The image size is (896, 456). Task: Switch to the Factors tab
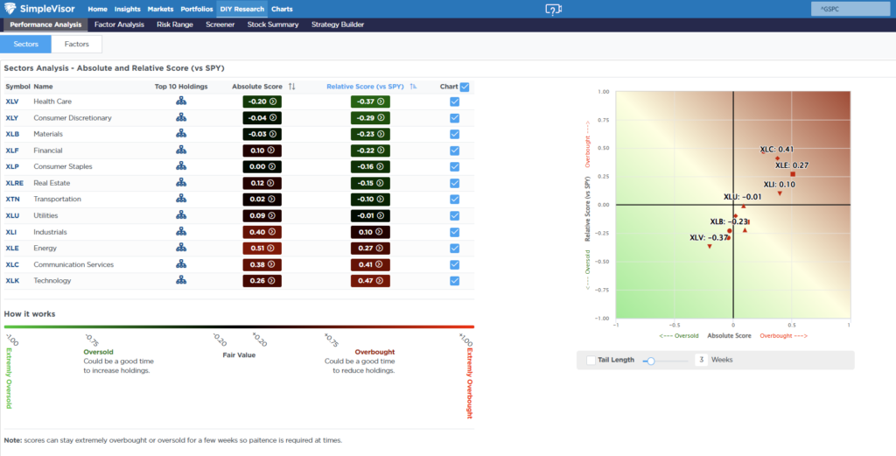[77, 44]
